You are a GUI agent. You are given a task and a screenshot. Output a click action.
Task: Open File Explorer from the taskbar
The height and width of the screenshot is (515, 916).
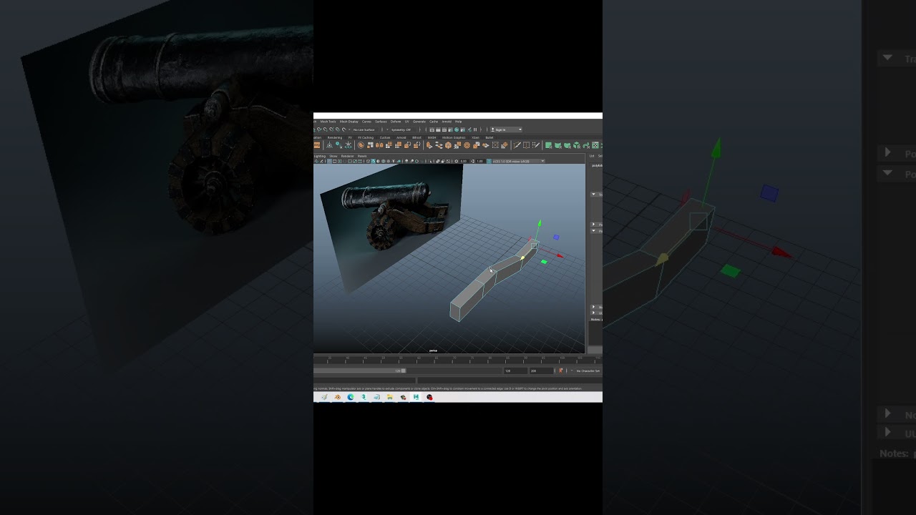point(390,397)
